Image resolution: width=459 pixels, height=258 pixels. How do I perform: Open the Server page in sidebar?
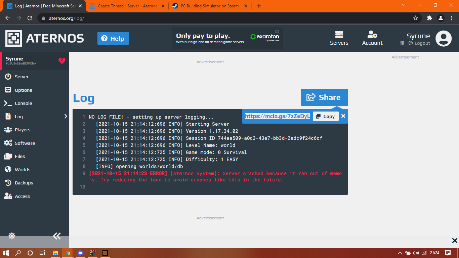tap(35, 77)
